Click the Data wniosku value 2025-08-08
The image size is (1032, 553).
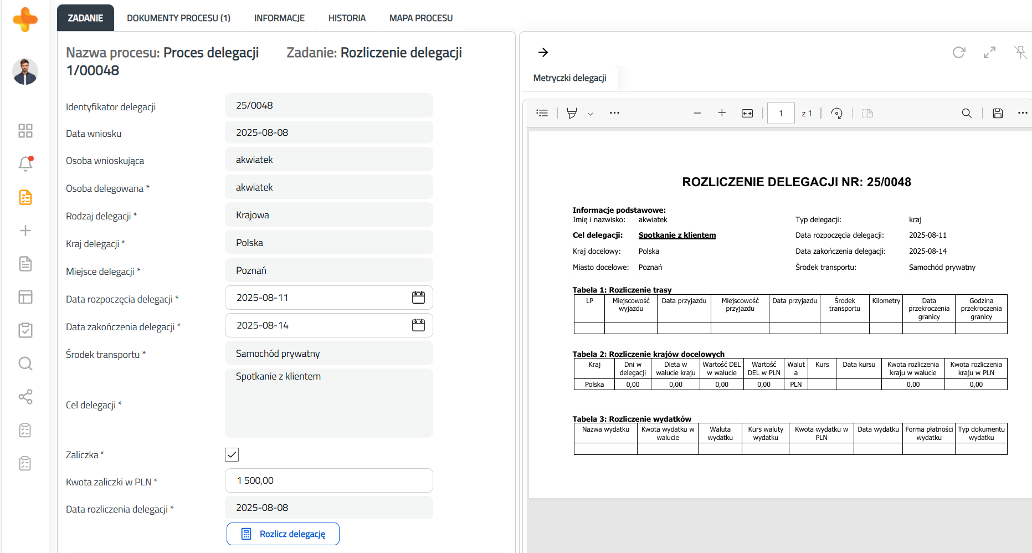coord(328,132)
